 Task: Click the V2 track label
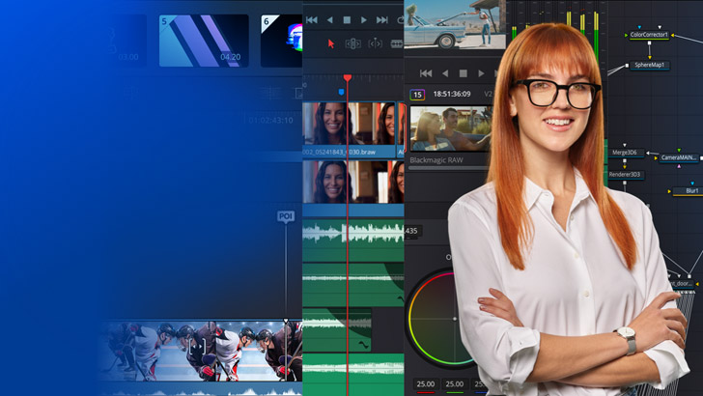pos(488,94)
